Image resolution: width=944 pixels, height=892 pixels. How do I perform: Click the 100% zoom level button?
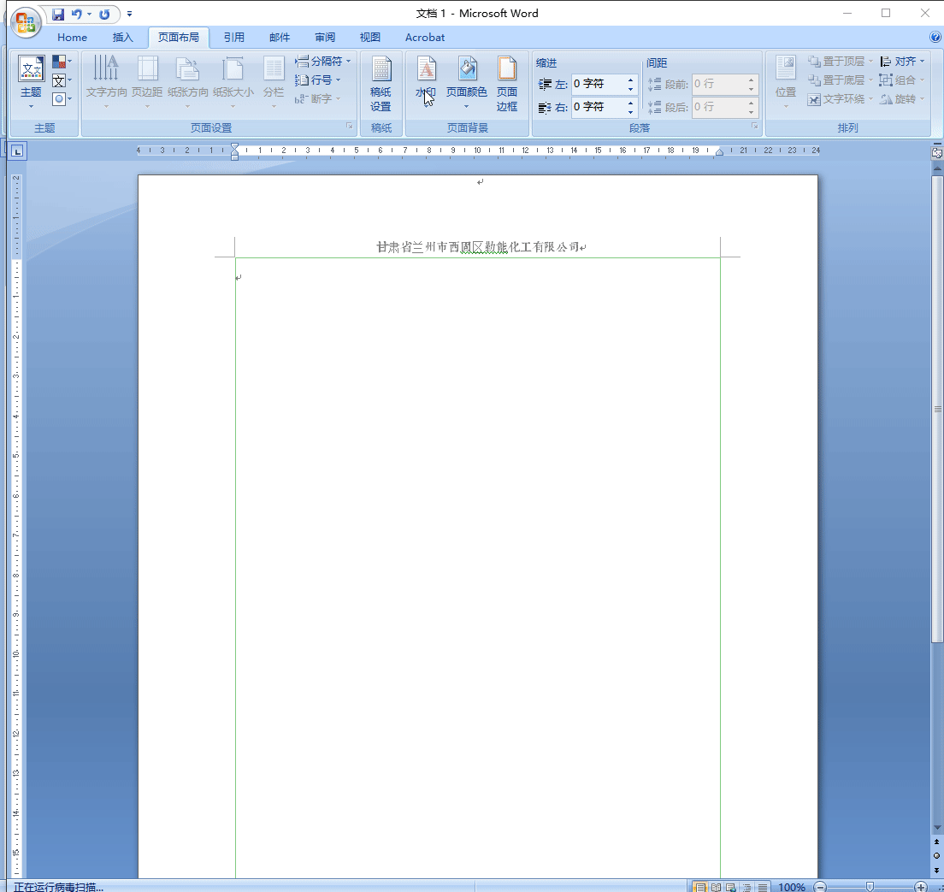point(791,887)
